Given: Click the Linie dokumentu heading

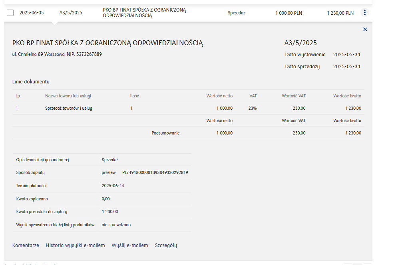Looking at the screenshot, I should [x=31, y=81].
